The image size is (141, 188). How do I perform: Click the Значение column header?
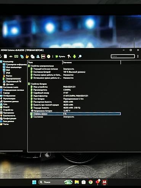91,63
